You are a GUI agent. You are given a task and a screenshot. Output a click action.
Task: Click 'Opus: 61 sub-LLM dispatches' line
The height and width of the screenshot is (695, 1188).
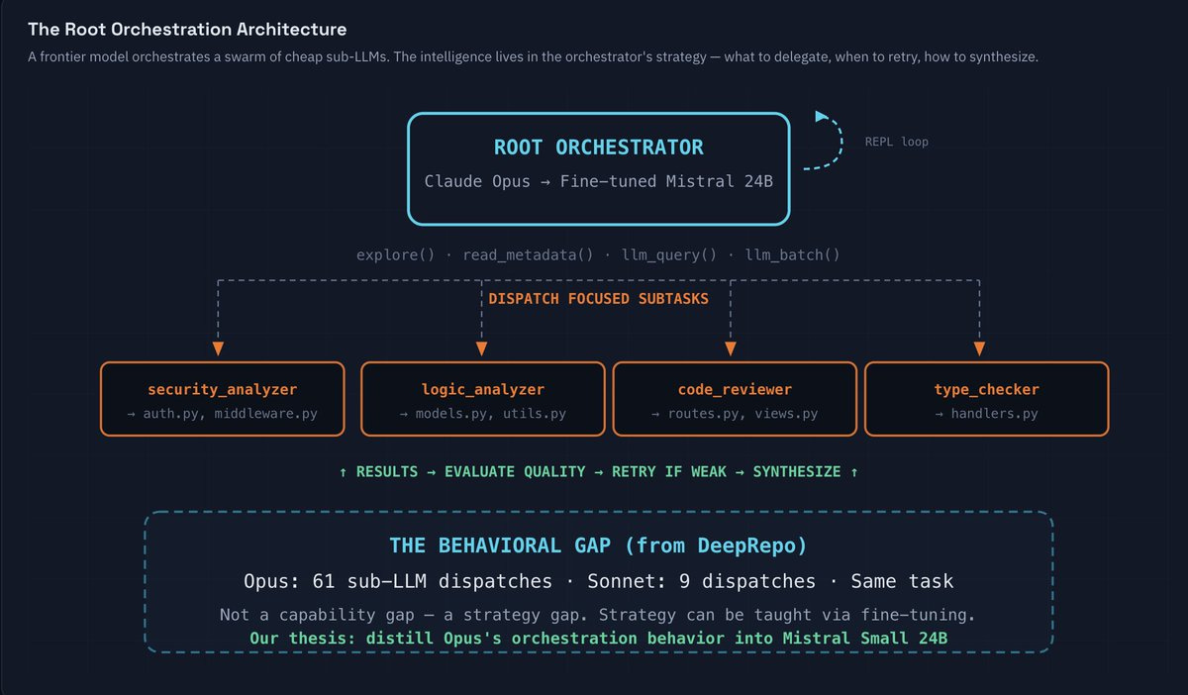click(x=599, y=581)
